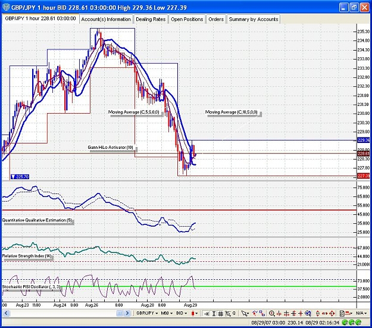Toggle the I-beam bar spacing button

(x=214, y=314)
